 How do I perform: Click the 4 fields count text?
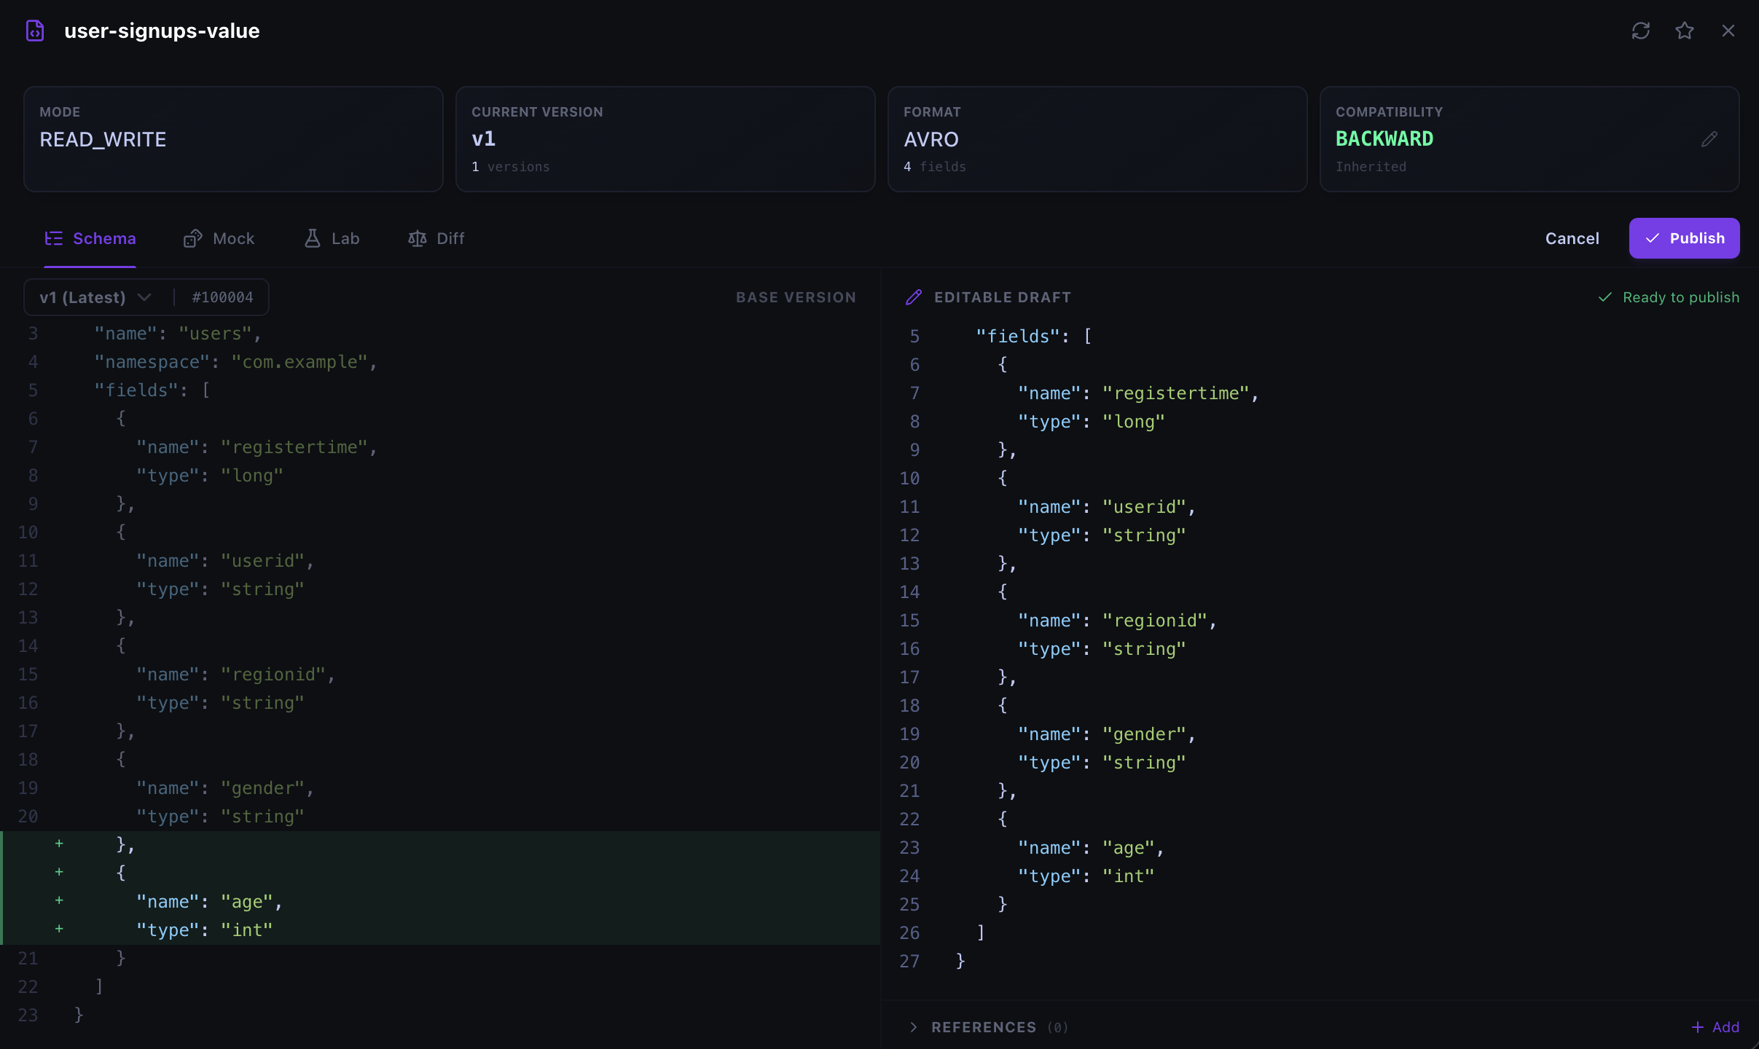point(935,167)
